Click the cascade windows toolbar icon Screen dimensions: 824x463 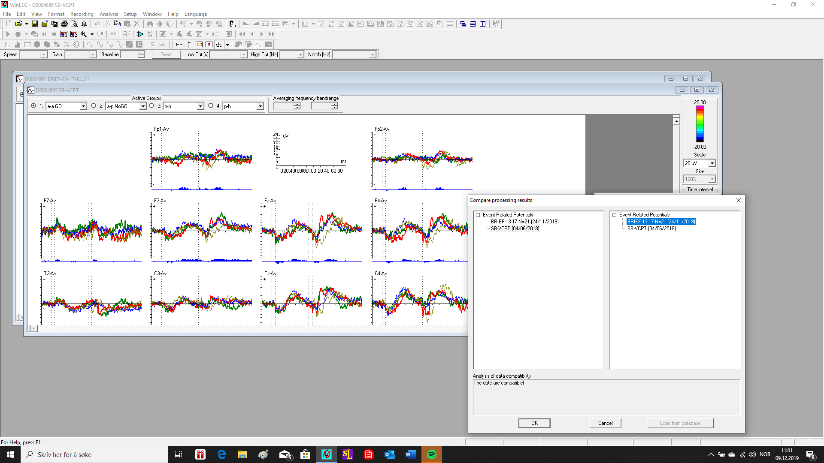(x=463, y=24)
